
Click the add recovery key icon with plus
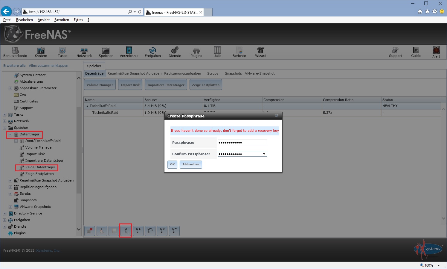pyautogui.click(x=162, y=231)
